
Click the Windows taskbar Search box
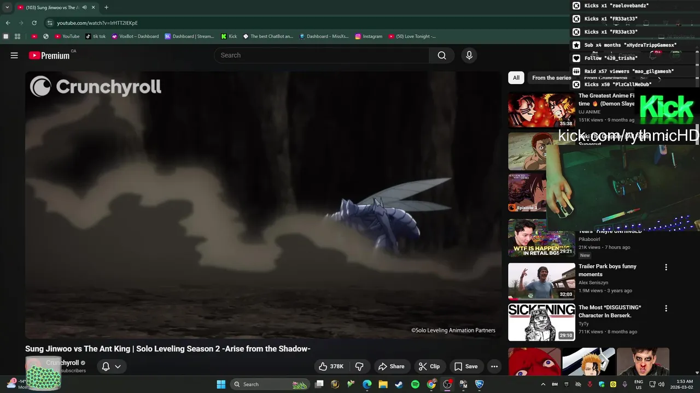270,384
